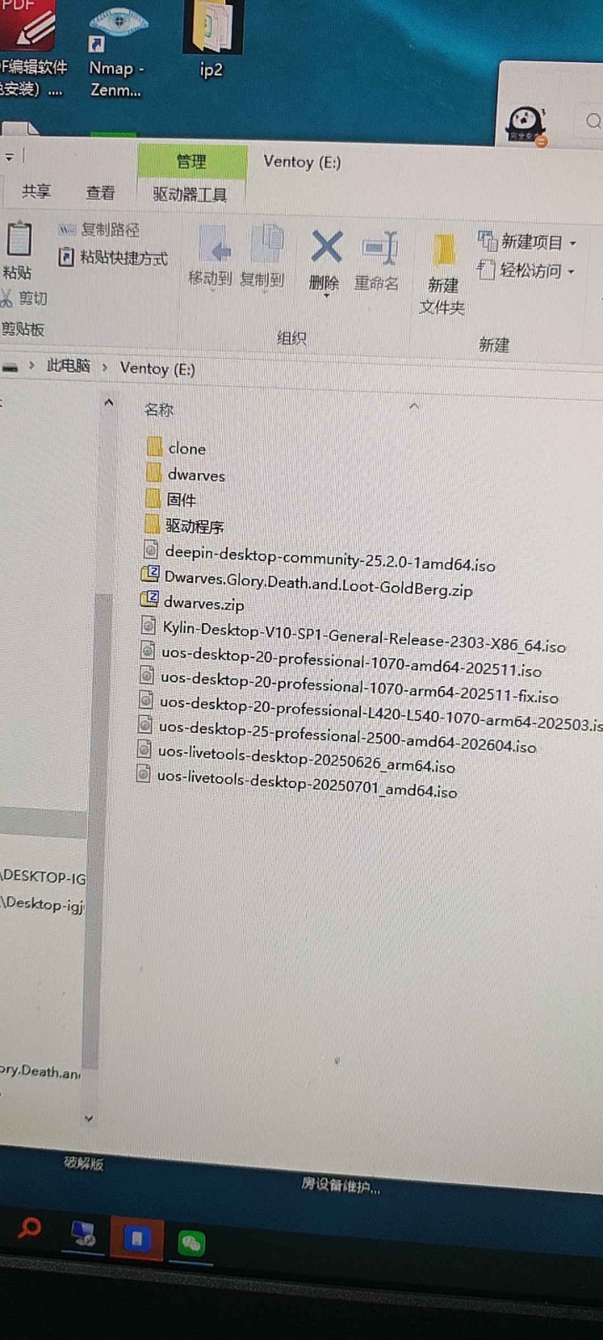Select the Kylin-Desktop-V10-SP1 ISO file
Viewport: 603px width, 1340px height.
[x=353, y=636]
